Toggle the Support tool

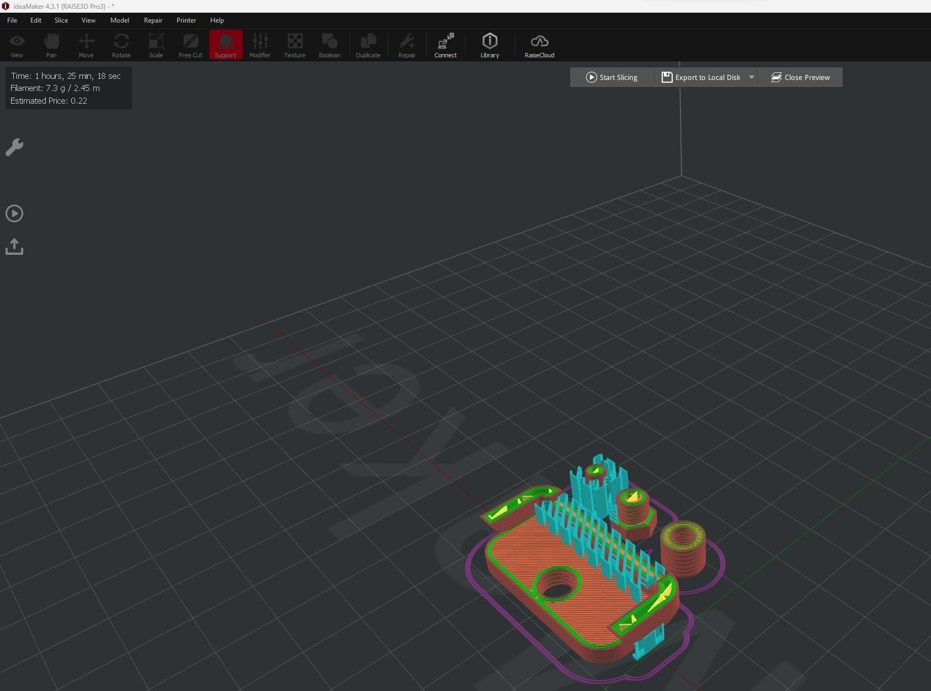click(226, 45)
